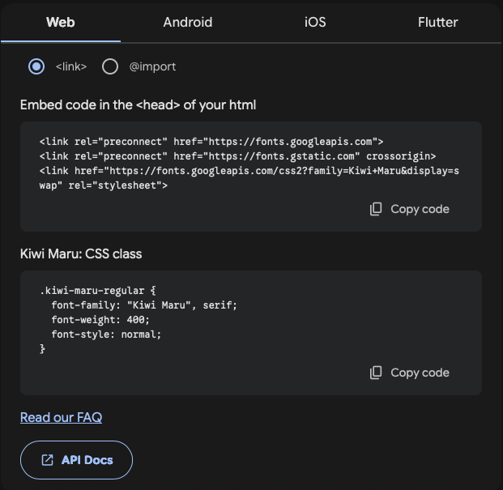Click copy icon in the embed code block
Image resolution: width=503 pixels, height=490 pixels.
(376, 209)
